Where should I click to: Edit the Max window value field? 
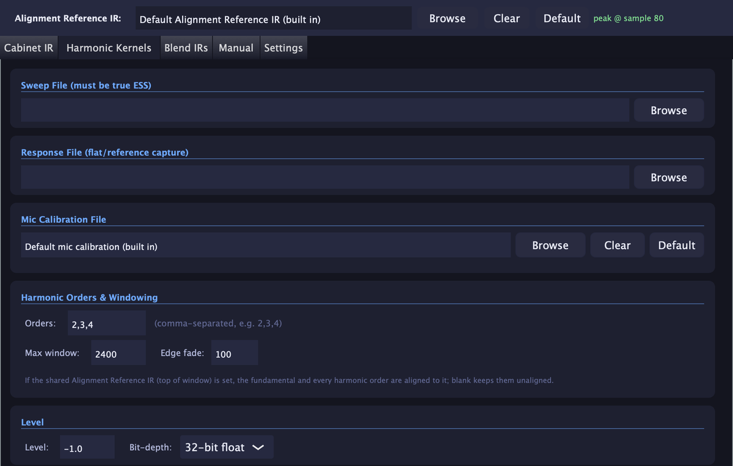click(x=119, y=353)
